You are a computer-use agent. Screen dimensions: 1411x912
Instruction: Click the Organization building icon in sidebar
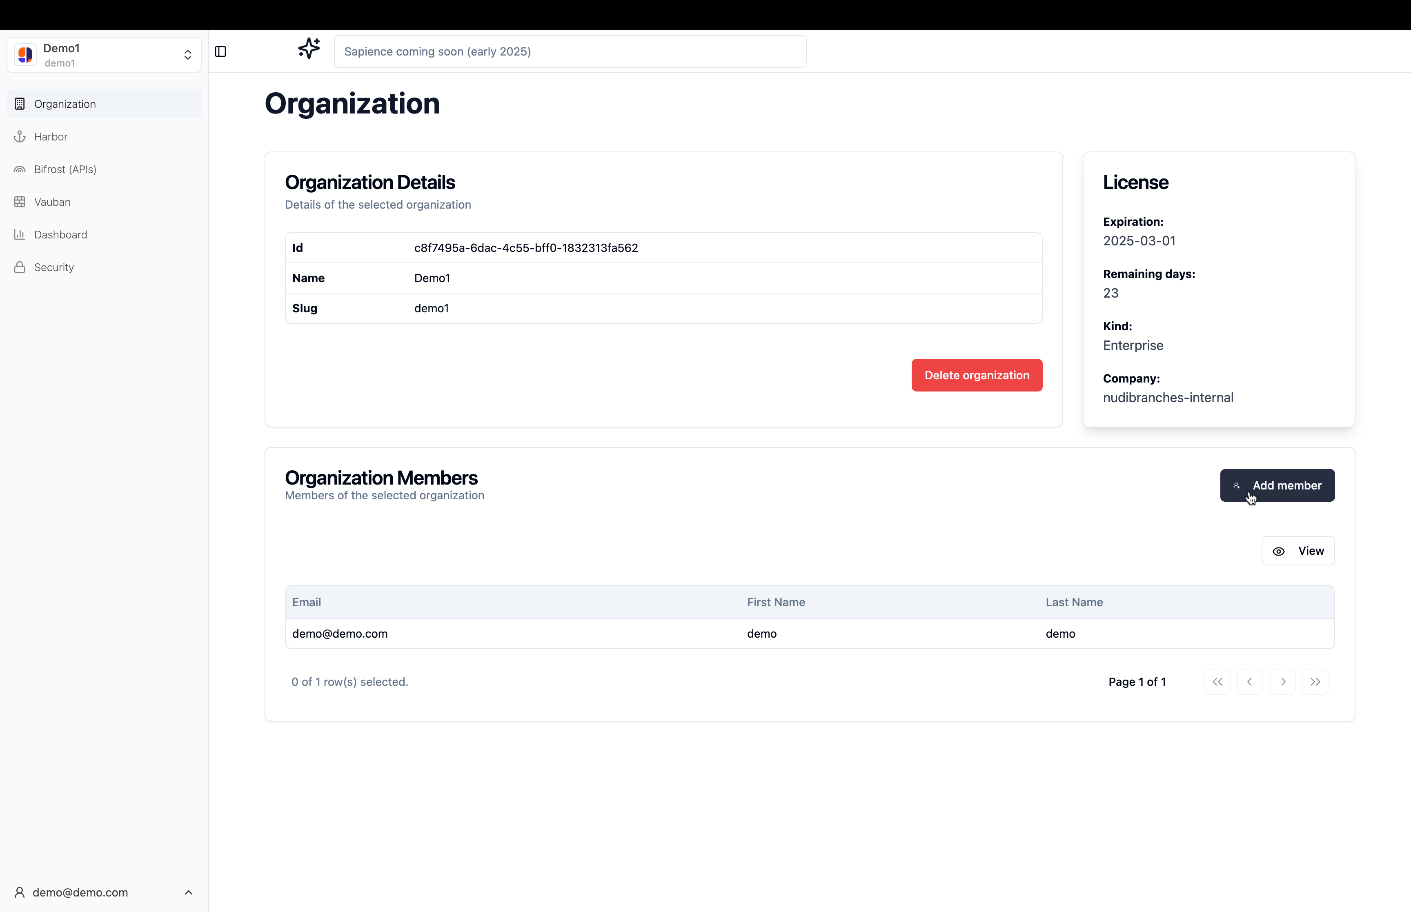point(20,104)
